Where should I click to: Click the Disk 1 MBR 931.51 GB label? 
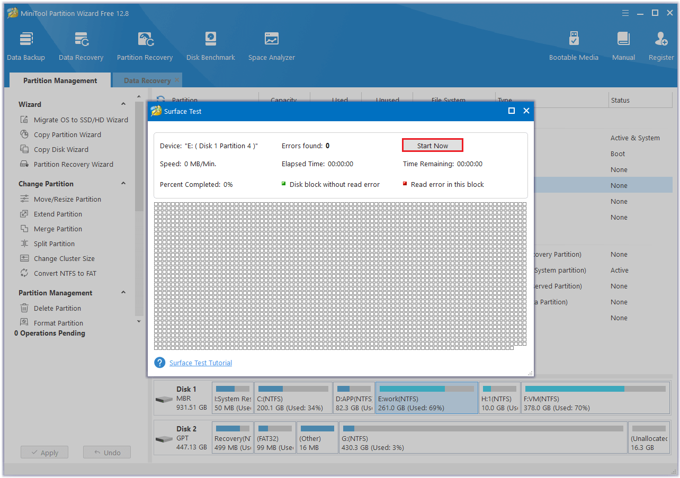coord(192,398)
